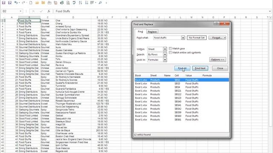Select the result row for $B$40

(x=182, y=102)
